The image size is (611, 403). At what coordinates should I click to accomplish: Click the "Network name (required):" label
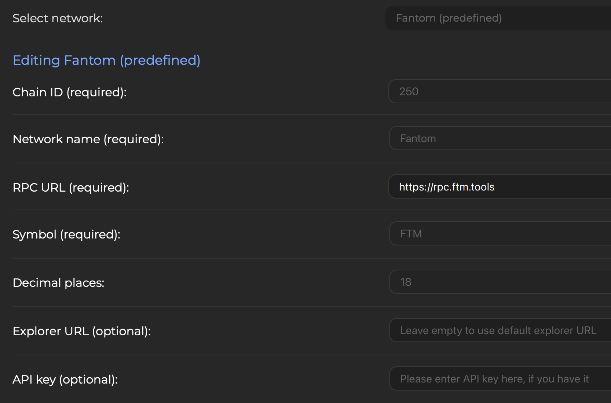(x=88, y=139)
